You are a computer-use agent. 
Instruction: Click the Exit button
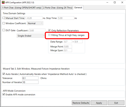[x=116, y=103]
